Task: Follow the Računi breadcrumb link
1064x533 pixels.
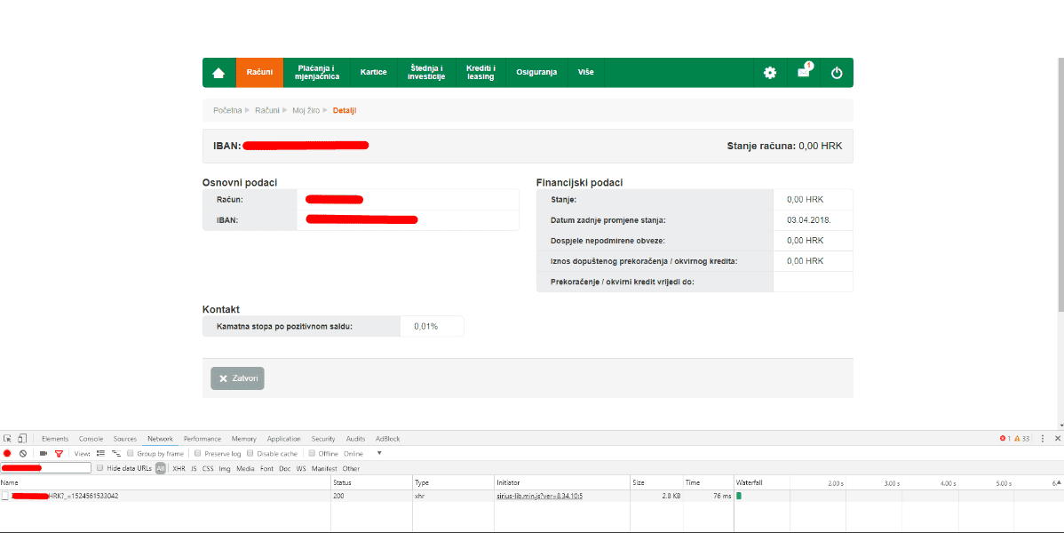Action: (267, 110)
